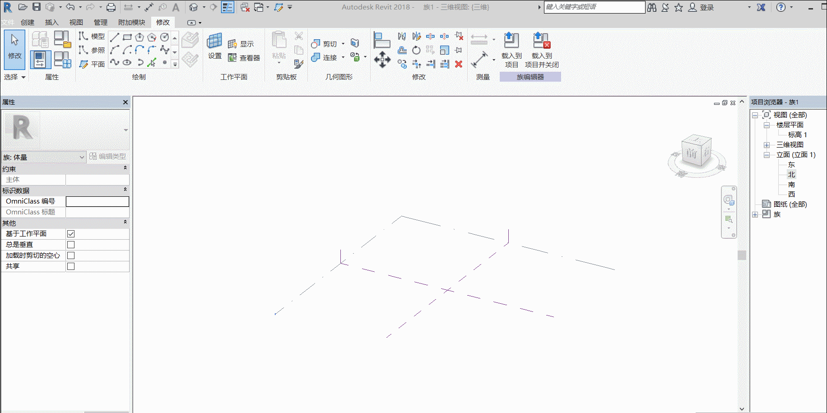827x413 pixels.
Task: Click the Undo arrow icon
Action: pyautogui.click(x=70, y=7)
